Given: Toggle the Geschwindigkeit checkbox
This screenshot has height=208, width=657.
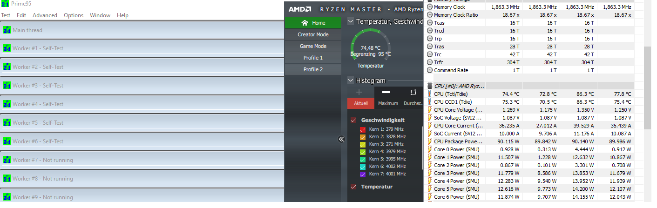Looking at the screenshot, I should (353, 120).
